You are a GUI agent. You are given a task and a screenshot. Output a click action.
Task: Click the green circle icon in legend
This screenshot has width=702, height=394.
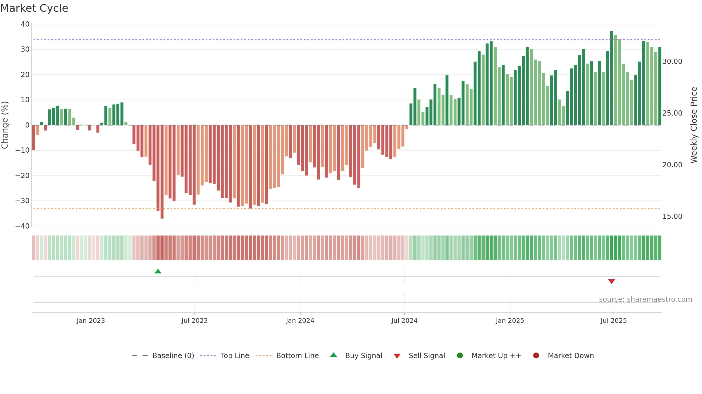coord(460,355)
